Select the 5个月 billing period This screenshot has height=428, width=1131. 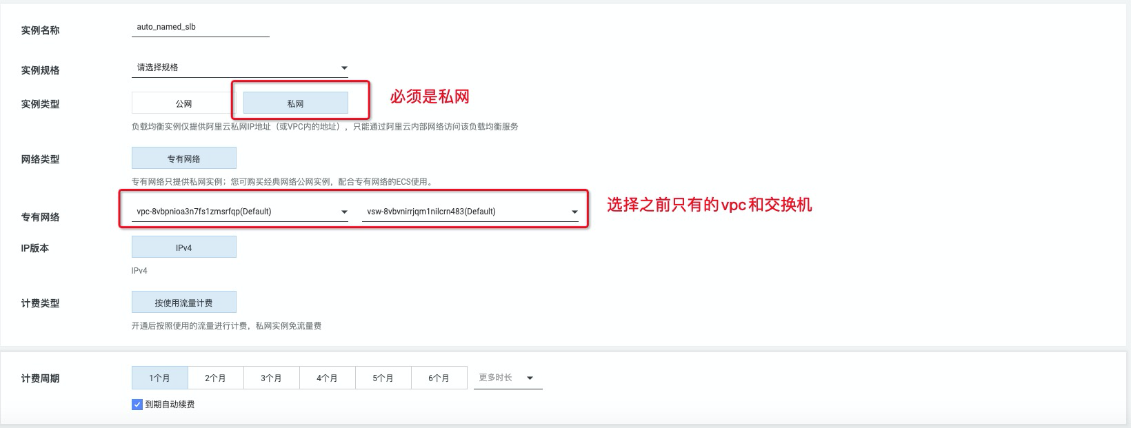click(x=383, y=378)
